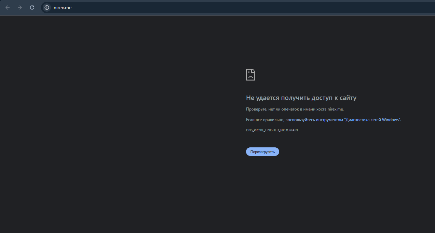Viewport: 435px width, 233px height.
Task: Click the word инструментом in the diagnostics link
Action: point(329,120)
